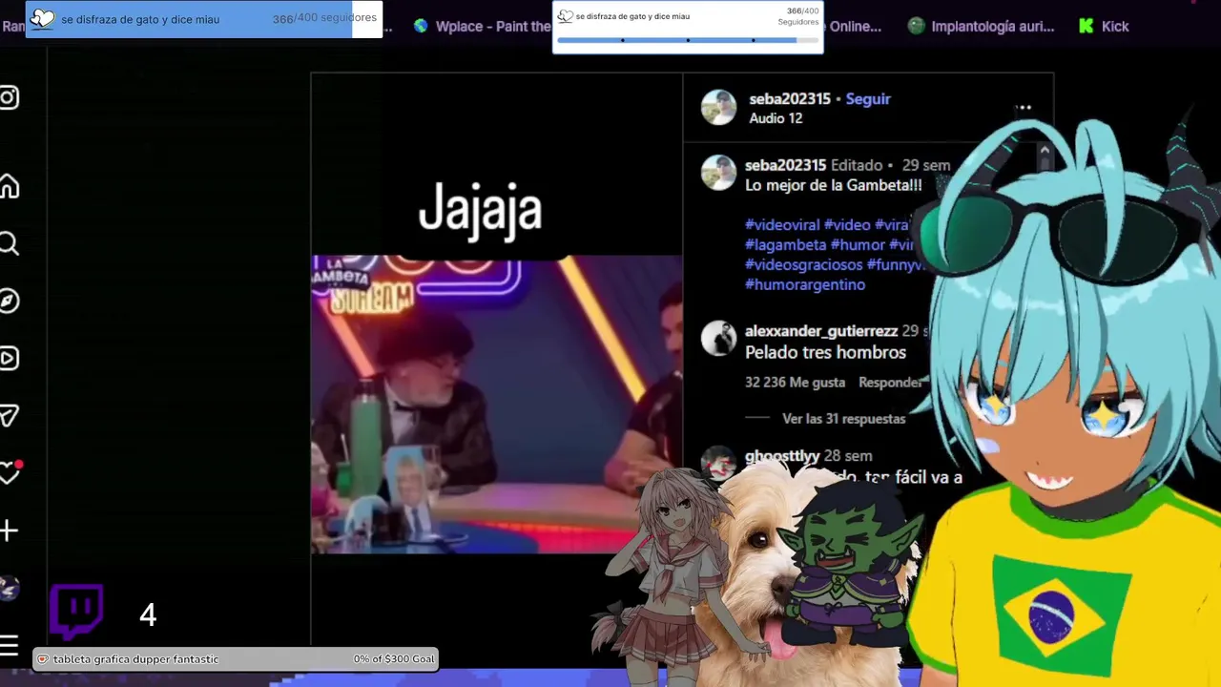This screenshot has width=1221, height=687.
Task: Expand Ver las 31 respuestas
Action: pos(844,419)
